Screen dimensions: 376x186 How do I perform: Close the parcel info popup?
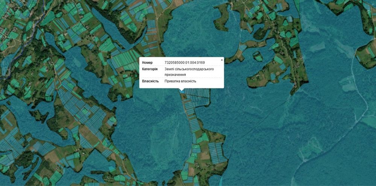click(x=221, y=60)
